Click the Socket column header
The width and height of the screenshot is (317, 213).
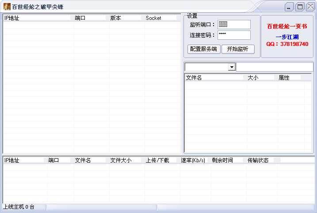point(162,18)
